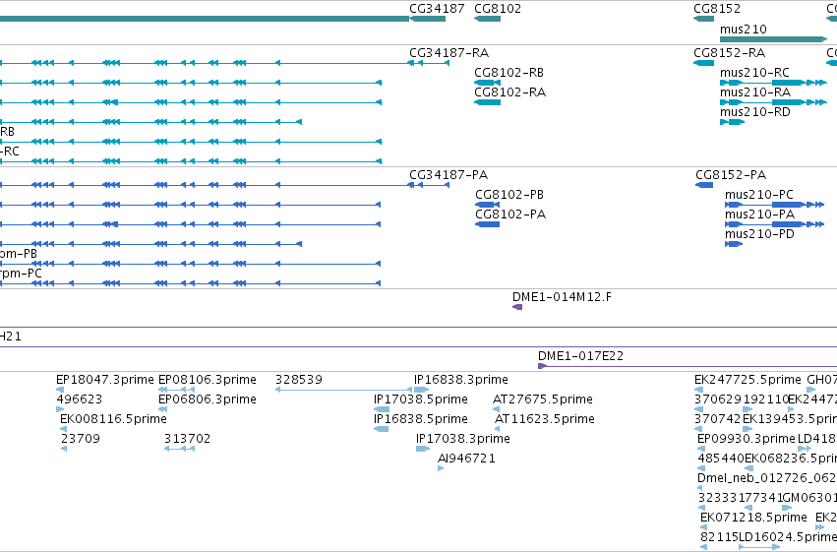Open mus210-RC transcript label

754,73
